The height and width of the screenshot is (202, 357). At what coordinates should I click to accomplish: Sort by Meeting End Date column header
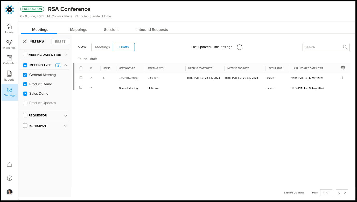click(238, 68)
